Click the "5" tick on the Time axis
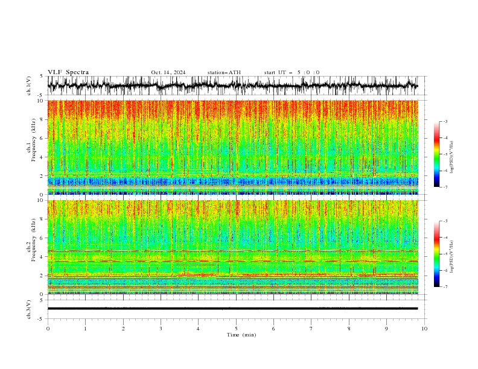Image resolution: width=478 pixels, height=369 pixels. (x=236, y=329)
